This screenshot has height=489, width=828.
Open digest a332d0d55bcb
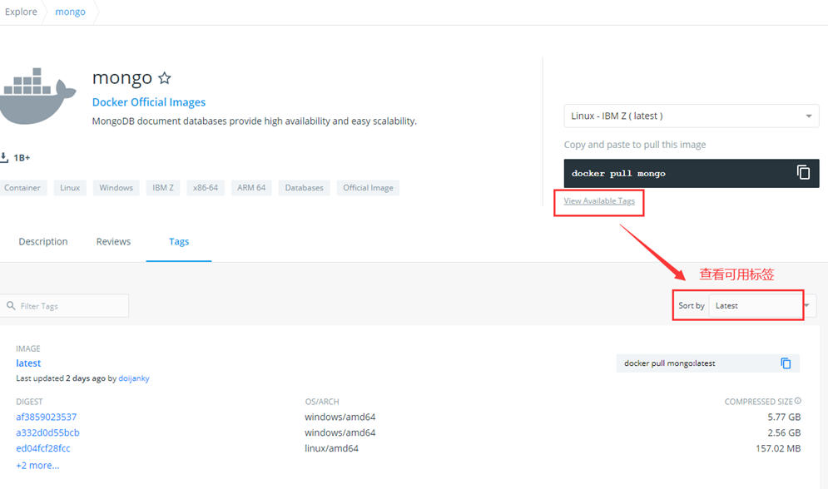pyautogui.click(x=47, y=432)
